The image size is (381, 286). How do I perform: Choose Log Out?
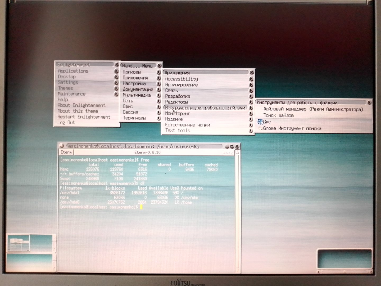[66, 123]
